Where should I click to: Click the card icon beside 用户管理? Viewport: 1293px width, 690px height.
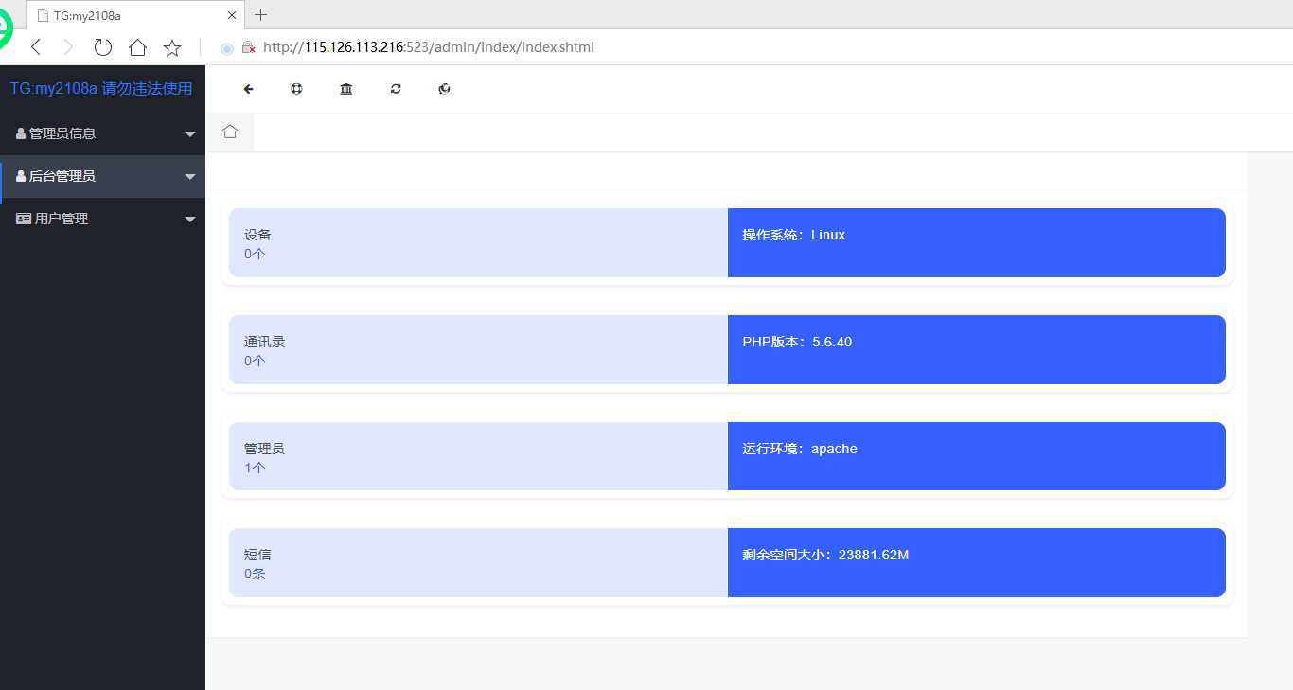[x=23, y=218]
